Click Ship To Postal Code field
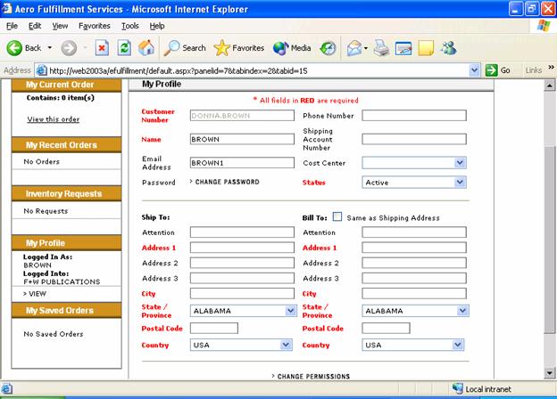Viewport: 557px width, 399px height. pos(214,328)
